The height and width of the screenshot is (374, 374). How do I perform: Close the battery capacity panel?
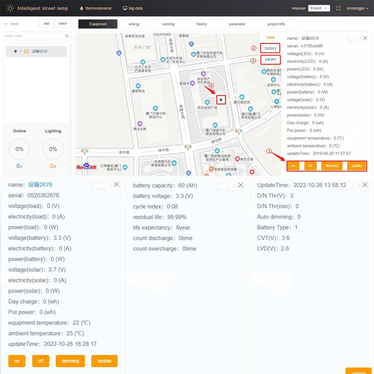click(240, 185)
